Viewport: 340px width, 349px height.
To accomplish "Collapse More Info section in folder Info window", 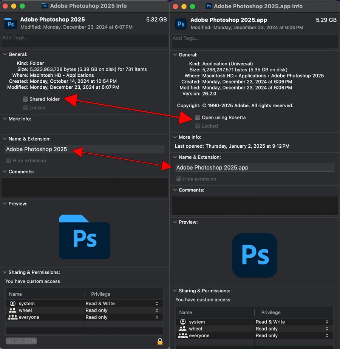I will point(5,119).
